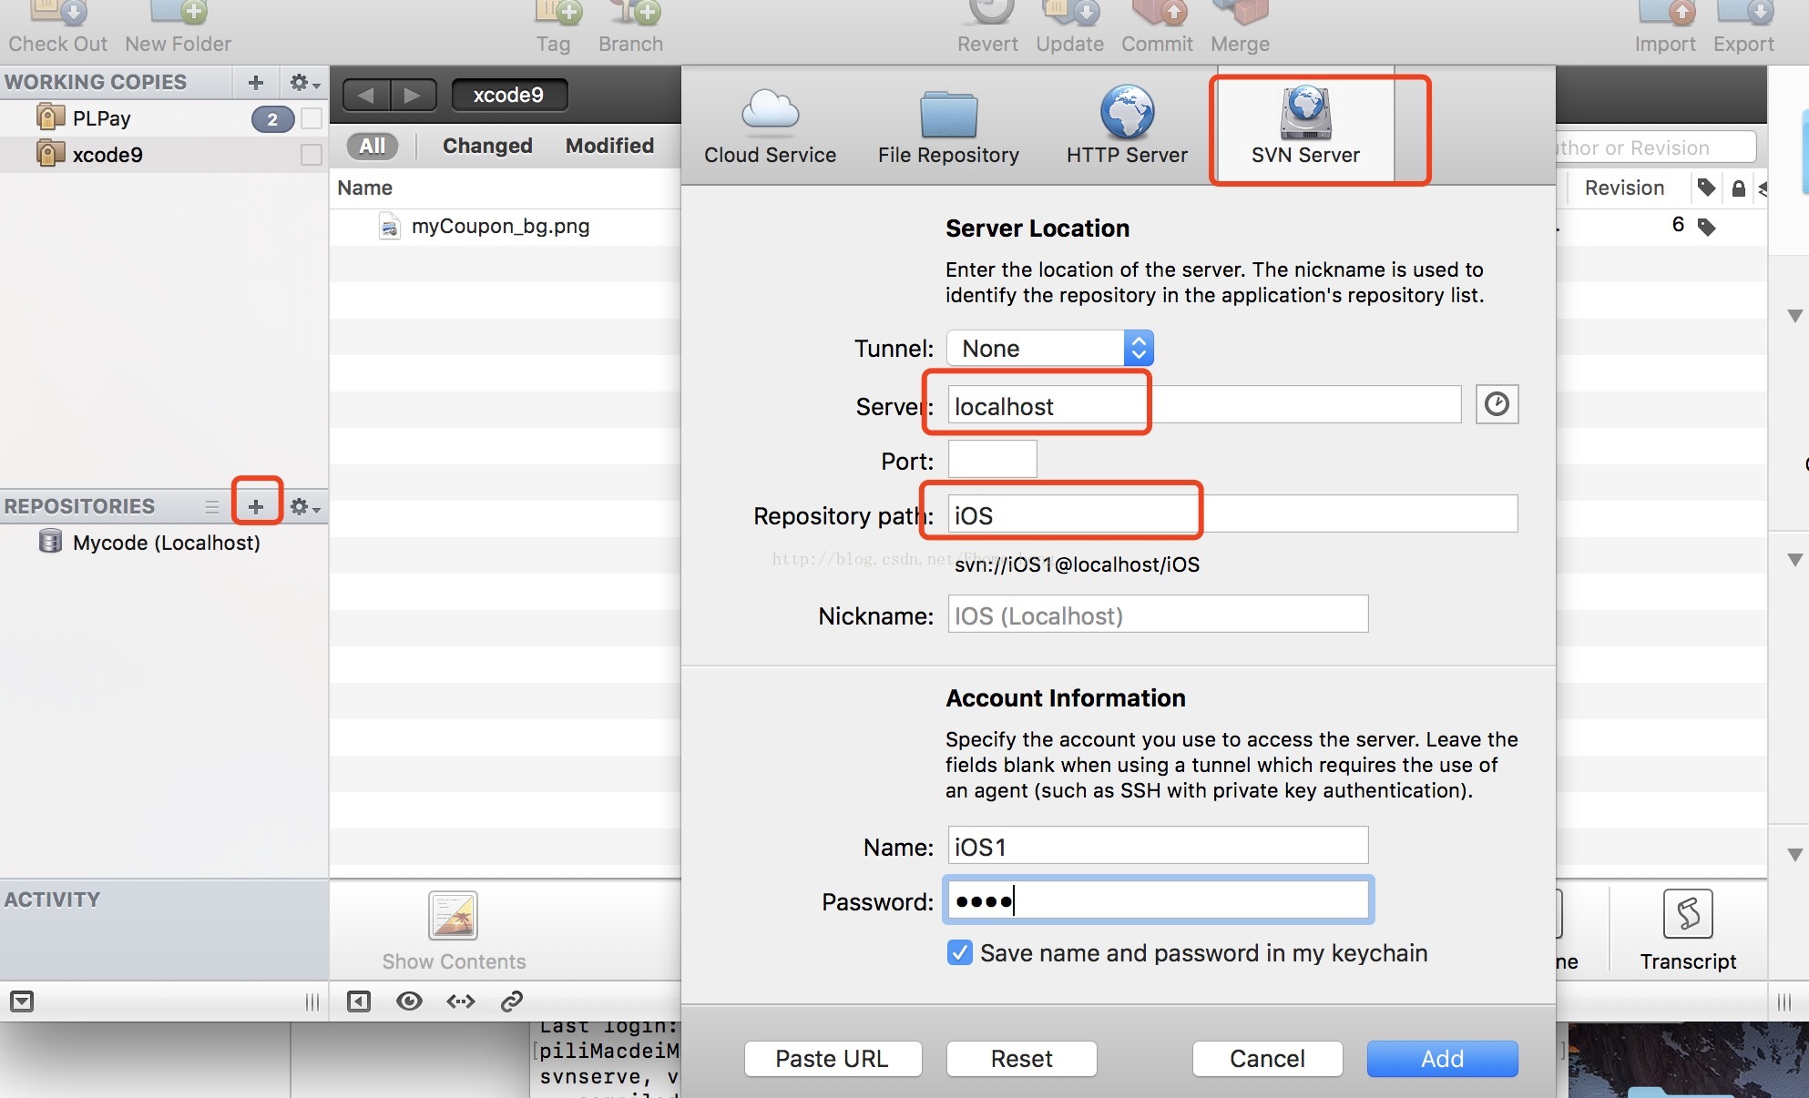Toggle the PLPay working copy checkbox
Screen dimensions: 1809x1098
coord(312,118)
